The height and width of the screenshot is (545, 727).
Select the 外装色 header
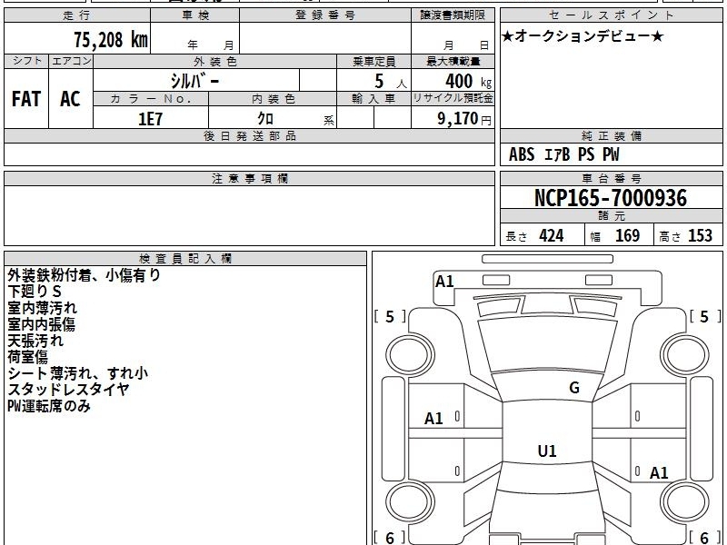point(215,61)
